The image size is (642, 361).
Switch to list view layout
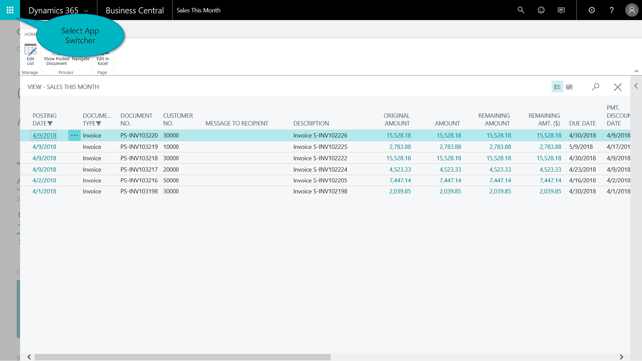[557, 87]
